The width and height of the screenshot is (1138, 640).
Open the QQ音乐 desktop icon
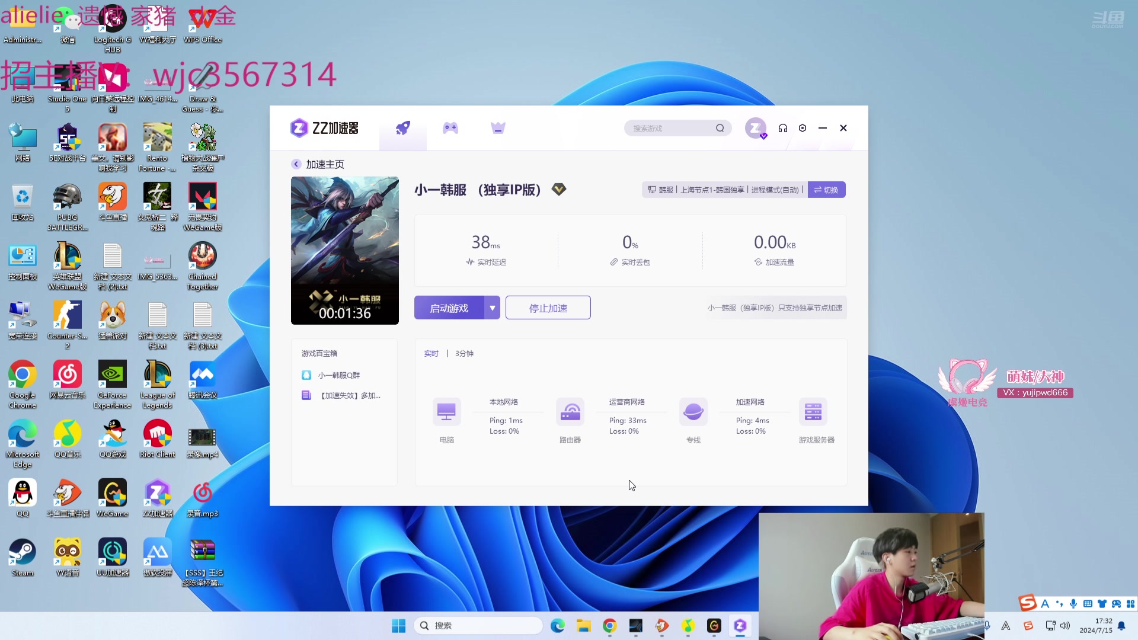68,439
